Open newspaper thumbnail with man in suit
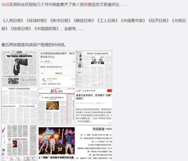The width and height of the screenshot is (188, 161). point(19,69)
